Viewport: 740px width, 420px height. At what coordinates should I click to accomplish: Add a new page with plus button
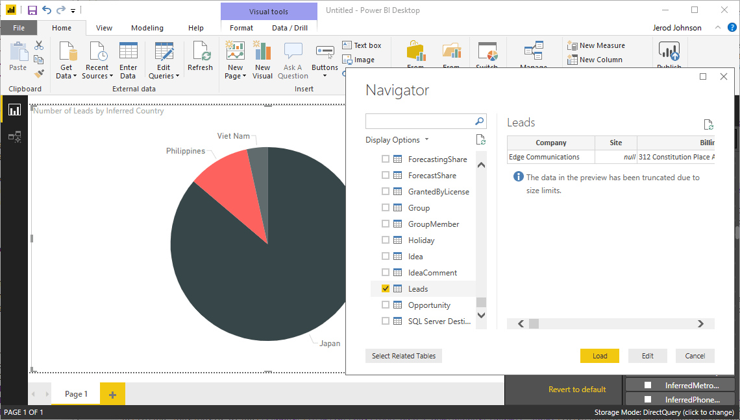(112, 395)
